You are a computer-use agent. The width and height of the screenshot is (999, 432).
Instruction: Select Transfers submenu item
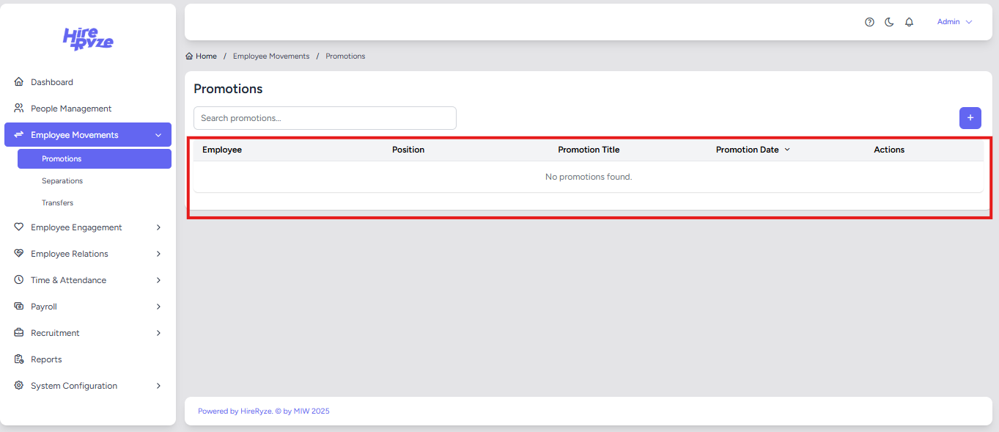click(x=57, y=202)
